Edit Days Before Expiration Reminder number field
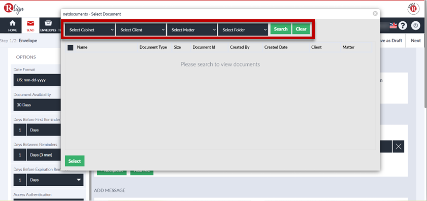 pyautogui.click(x=20, y=180)
